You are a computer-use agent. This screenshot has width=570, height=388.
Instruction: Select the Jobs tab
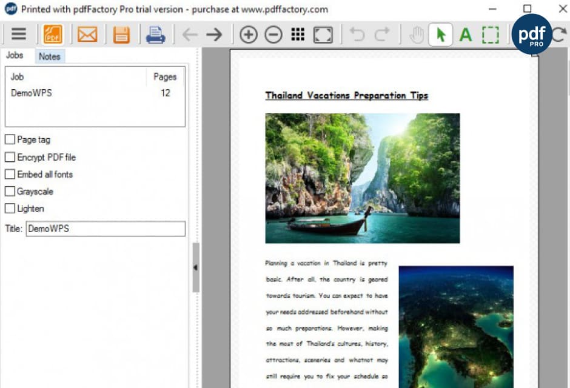[x=15, y=55]
